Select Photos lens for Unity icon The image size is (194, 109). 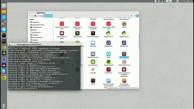(x=62, y=33)
